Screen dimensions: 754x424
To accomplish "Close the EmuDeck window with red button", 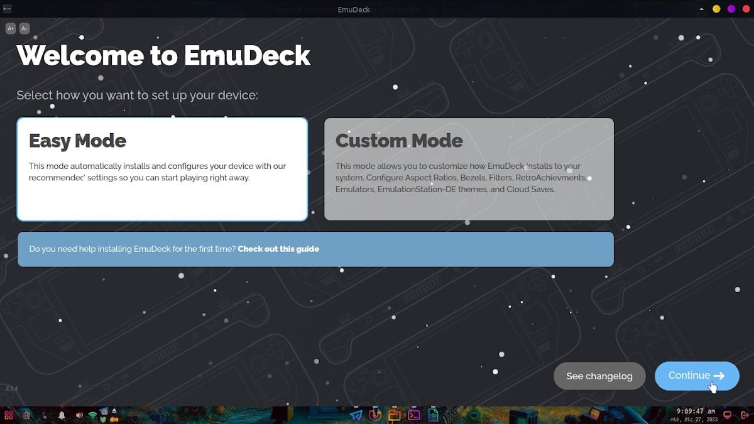I will click(x=746, y=9).
